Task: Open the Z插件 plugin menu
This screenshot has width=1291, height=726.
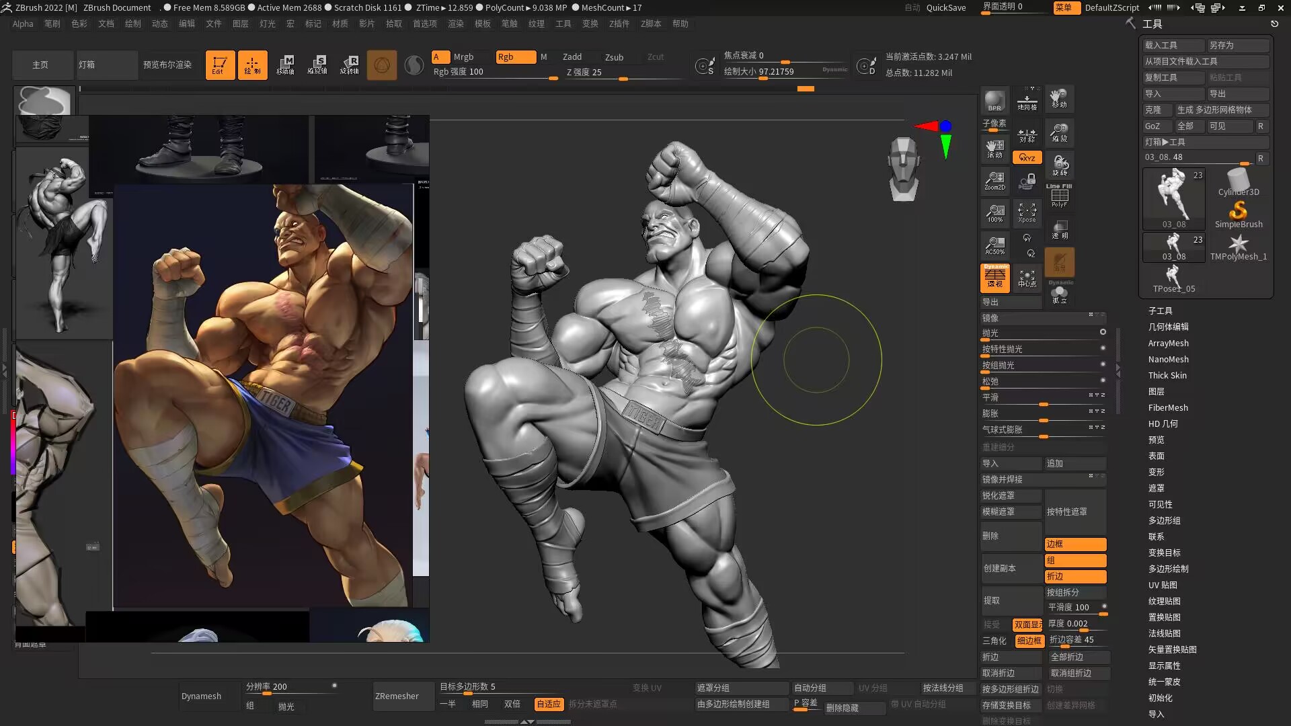Action: [x=619, y=24]
